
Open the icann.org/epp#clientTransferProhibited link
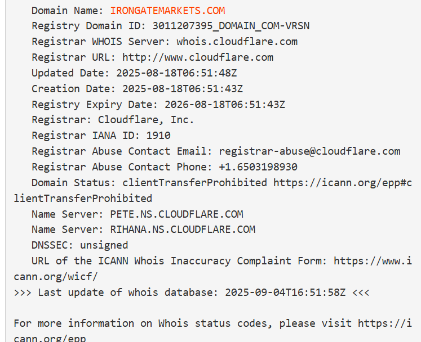coord(343,183)
